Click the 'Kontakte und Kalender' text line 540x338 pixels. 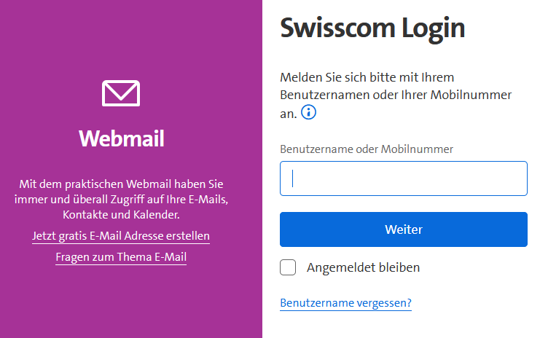pos(121,215)
